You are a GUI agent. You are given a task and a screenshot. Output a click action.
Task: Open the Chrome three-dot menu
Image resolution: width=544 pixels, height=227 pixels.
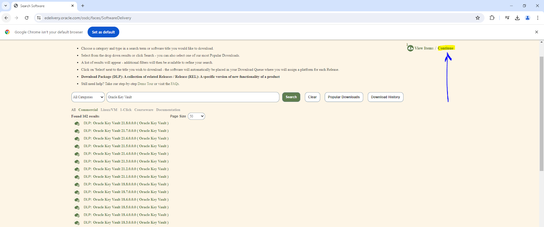[x=538, y=18]
